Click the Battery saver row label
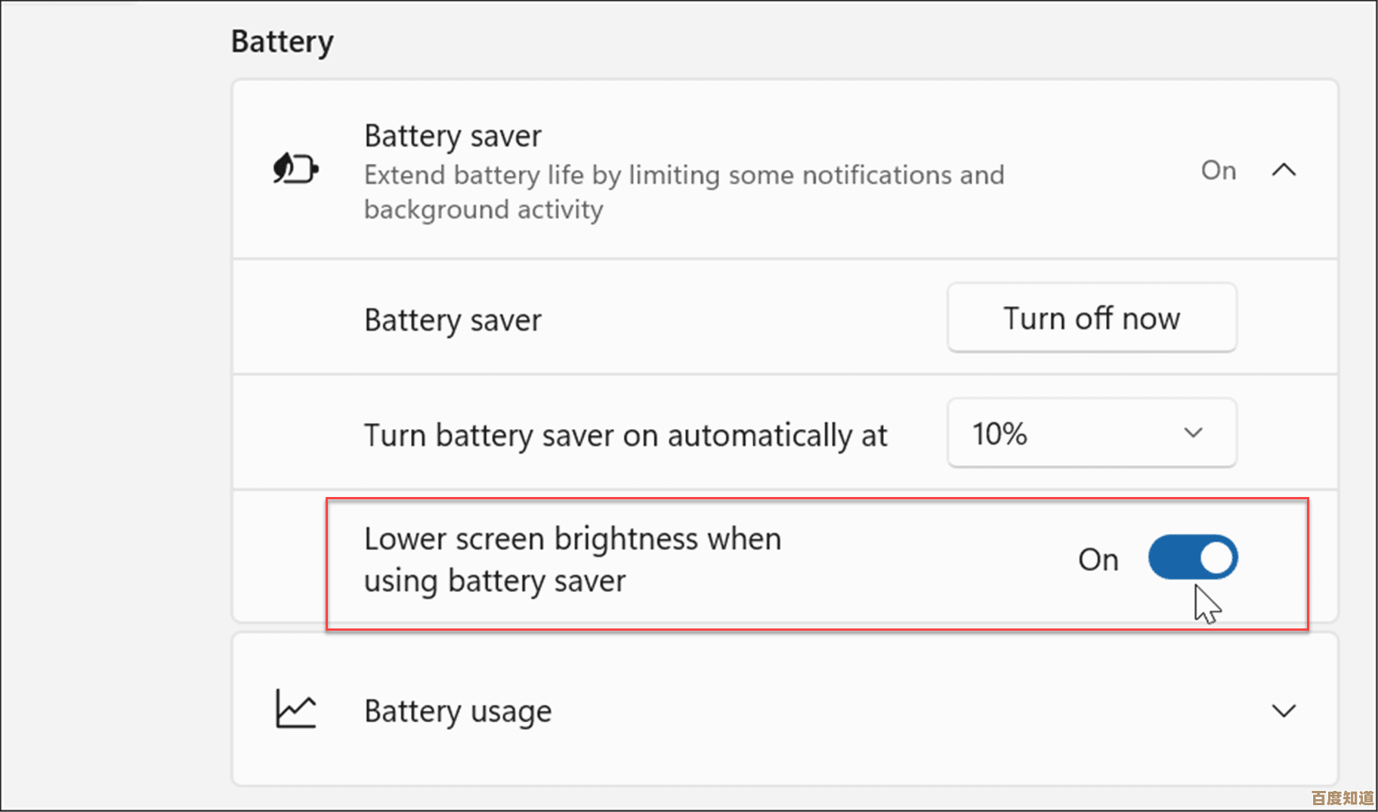Image resolution: width=1378 pixels, height=812 pixels. [453, 320]
